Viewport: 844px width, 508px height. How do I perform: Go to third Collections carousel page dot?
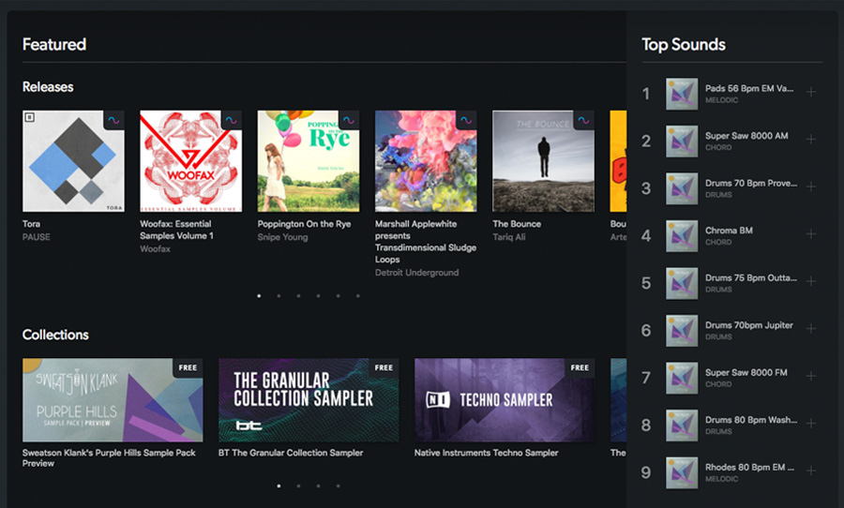(x=318, y=486)
